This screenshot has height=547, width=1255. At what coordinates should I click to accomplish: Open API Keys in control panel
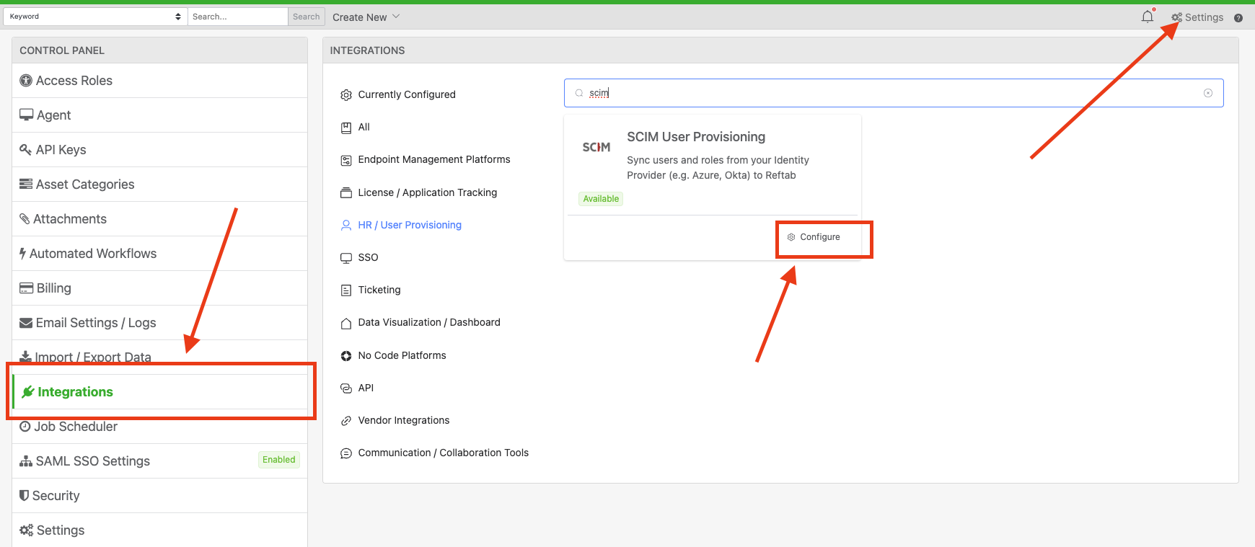pos(159,150)
